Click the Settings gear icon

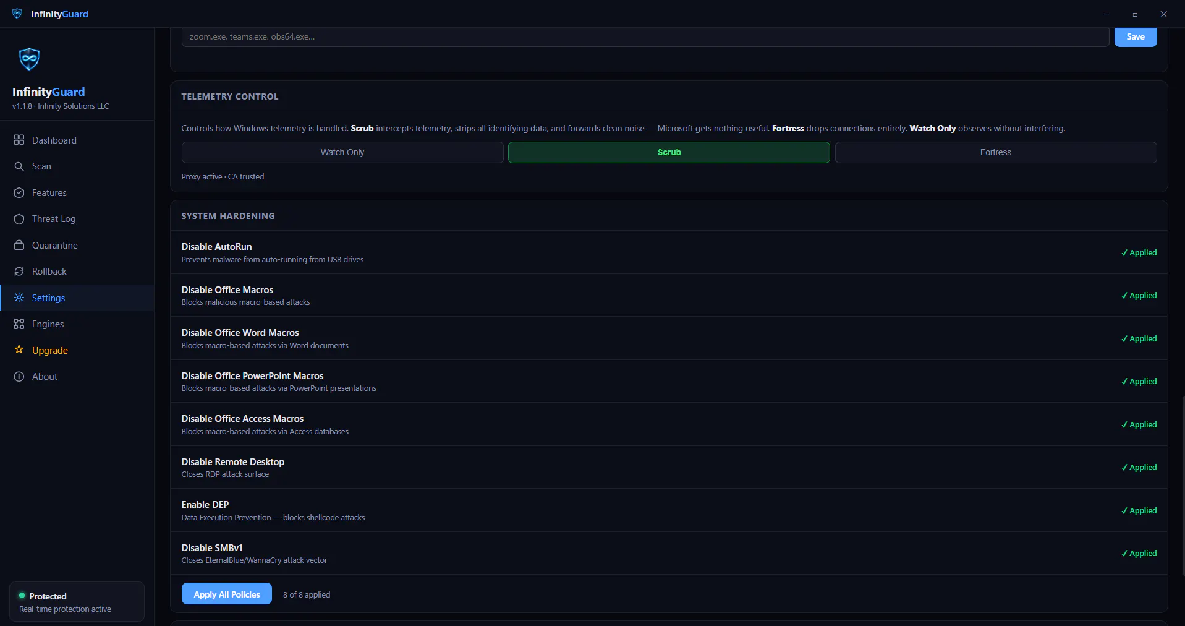19,298
